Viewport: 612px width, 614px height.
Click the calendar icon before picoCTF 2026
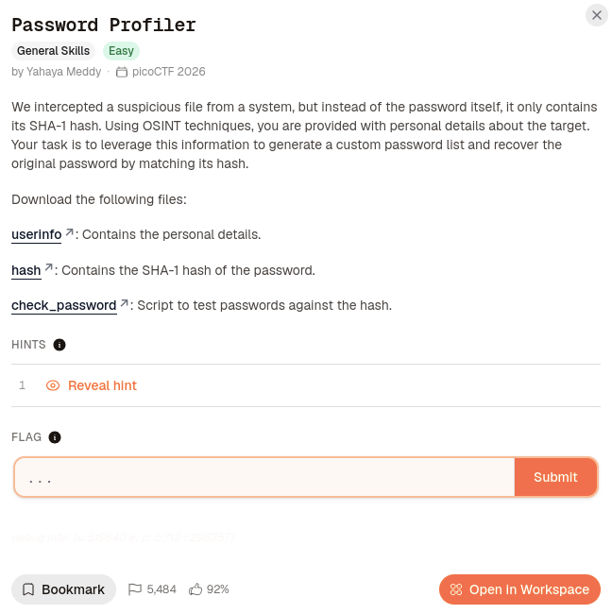click(x=122, y=72)
